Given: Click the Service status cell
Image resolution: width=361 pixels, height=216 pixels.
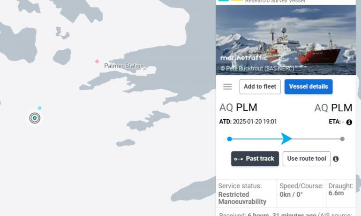Looking at the screenshot, I should [x=246, y=193].
